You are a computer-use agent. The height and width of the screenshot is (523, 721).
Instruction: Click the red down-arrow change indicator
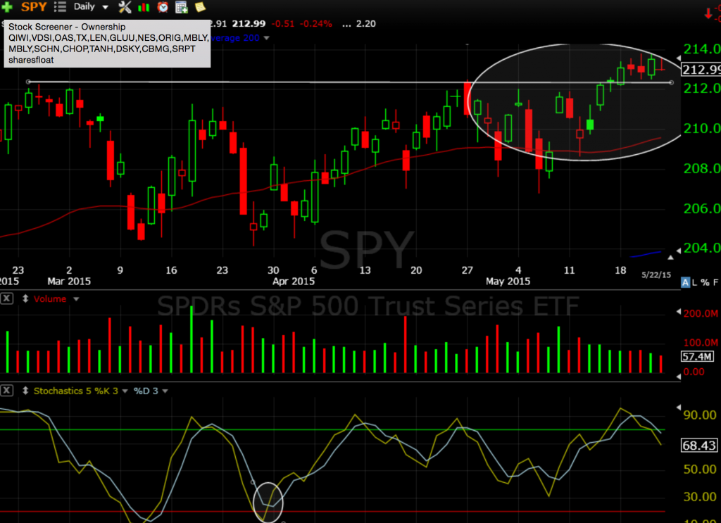pyautogui.click(x=708, y=14)
